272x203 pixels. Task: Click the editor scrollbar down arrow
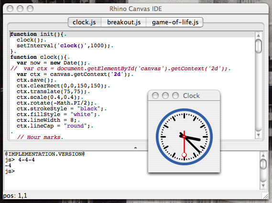tap(258, 135)
